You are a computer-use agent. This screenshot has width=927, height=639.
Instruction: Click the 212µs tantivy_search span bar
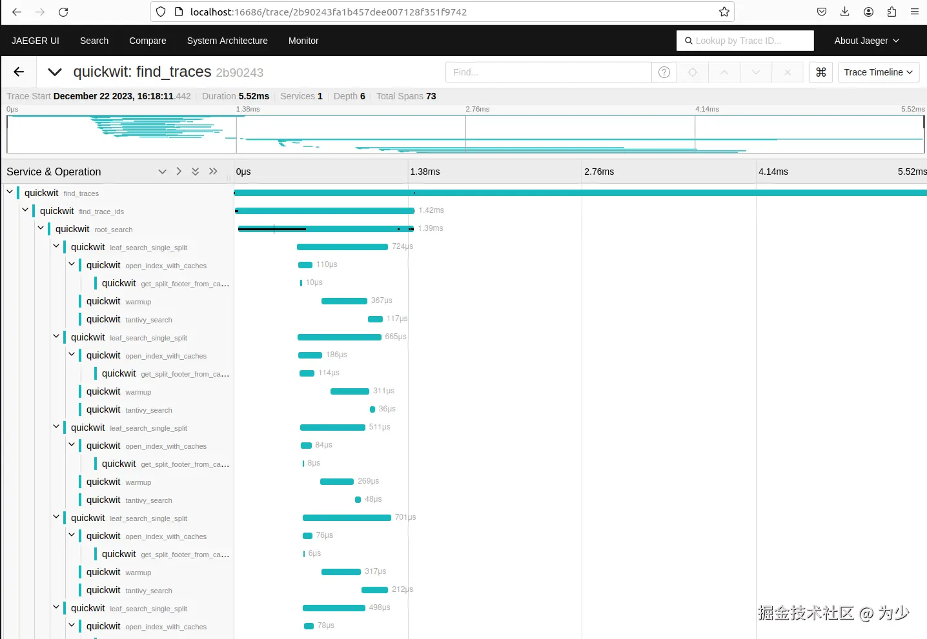point(374,590)
